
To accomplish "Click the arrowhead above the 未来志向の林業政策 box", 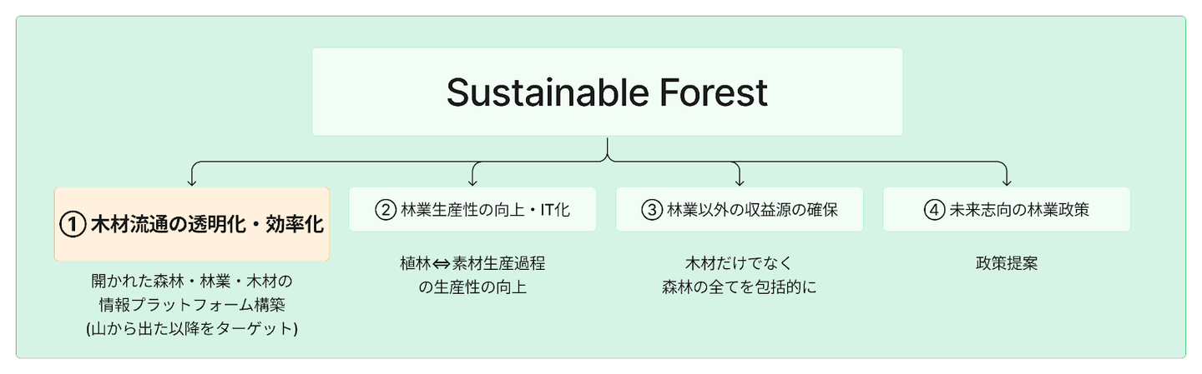I will 1006,181.
